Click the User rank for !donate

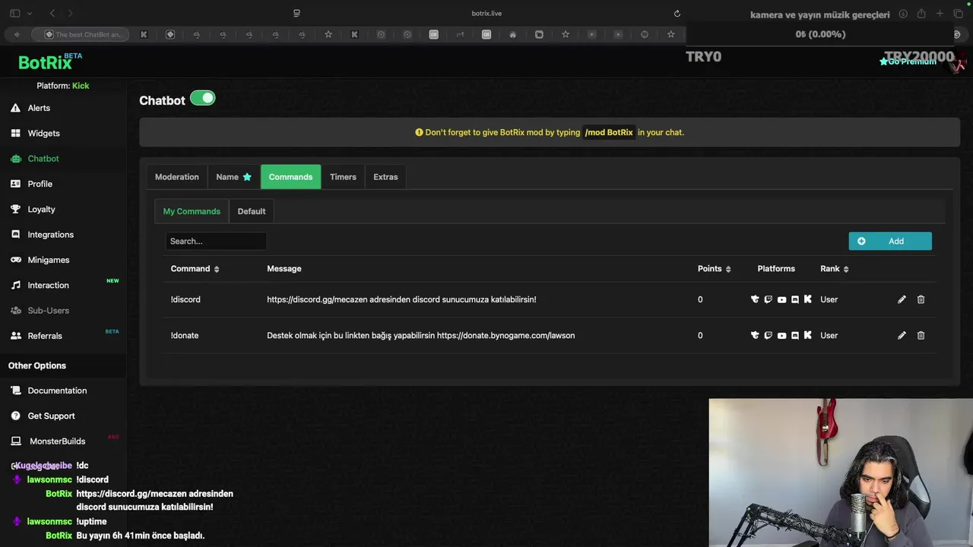click(x=829, y=335)
